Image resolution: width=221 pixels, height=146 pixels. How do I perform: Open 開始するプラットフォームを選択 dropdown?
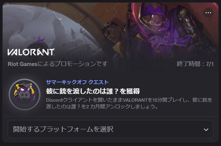[x=110, y=129]
